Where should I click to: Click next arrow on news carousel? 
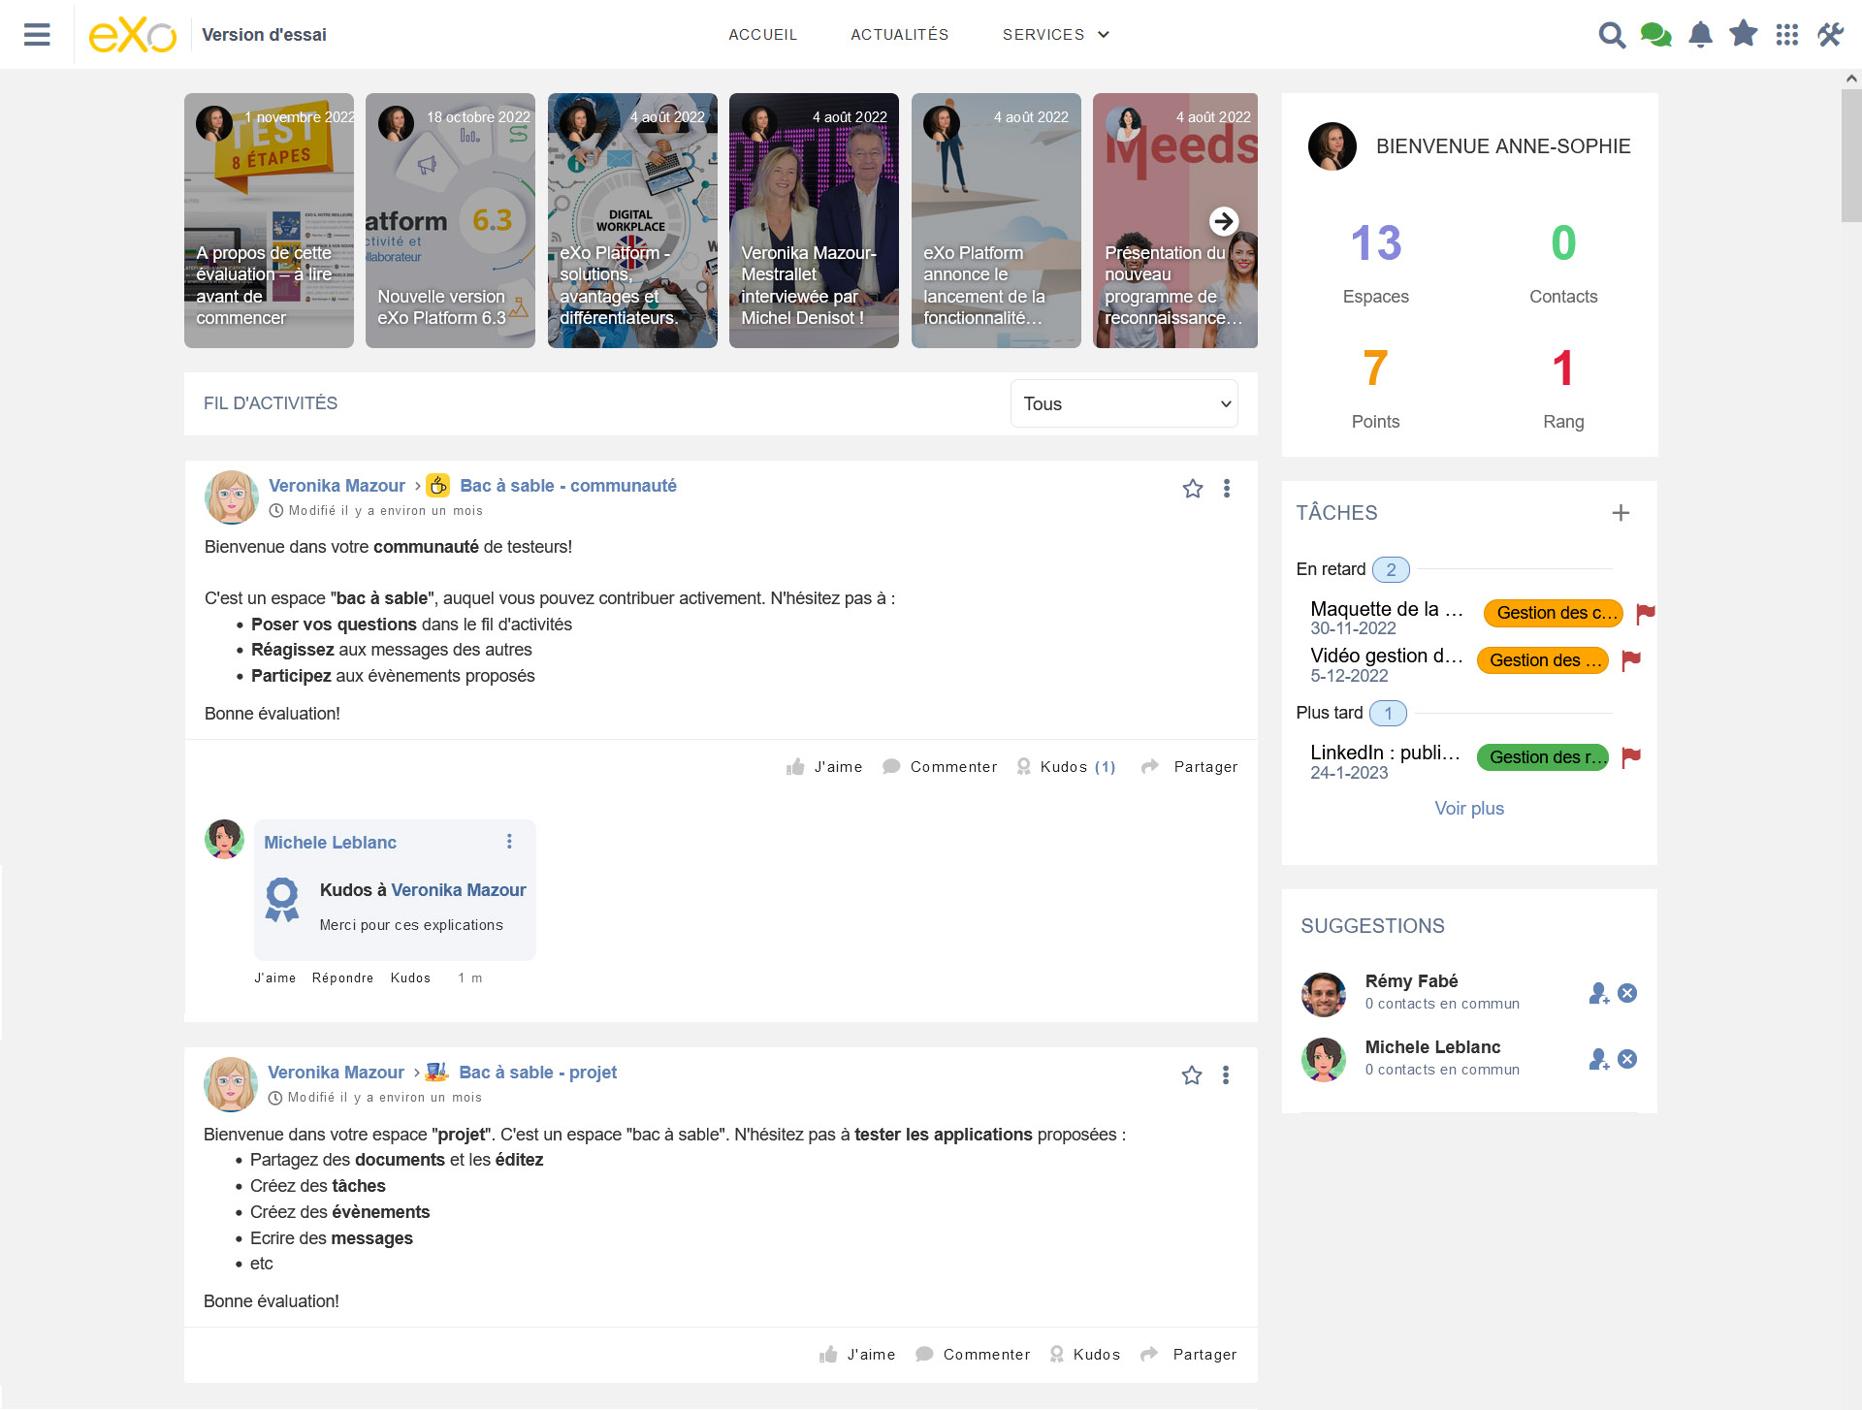(1224, 221)
